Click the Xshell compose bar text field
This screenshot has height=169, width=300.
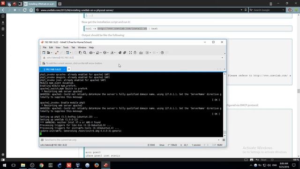coord(130,140)
